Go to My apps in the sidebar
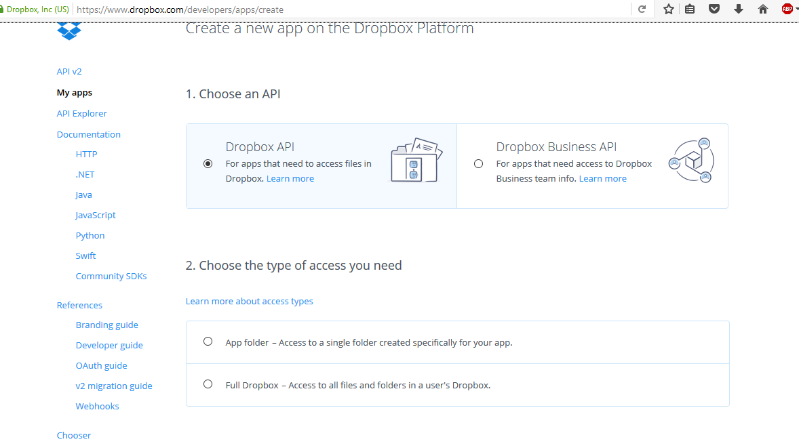 tap(74, 92)
